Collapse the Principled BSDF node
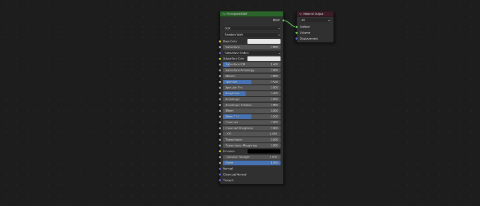Viewport: 480px width, 206px height. [224, 14]
